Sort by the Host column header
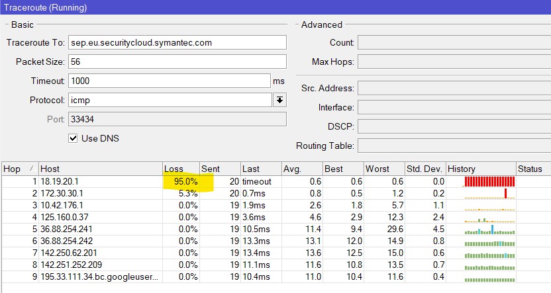Image resolution: width=551 pixels, height=293 pixels. pyautogui.click(x=101, y=169)
